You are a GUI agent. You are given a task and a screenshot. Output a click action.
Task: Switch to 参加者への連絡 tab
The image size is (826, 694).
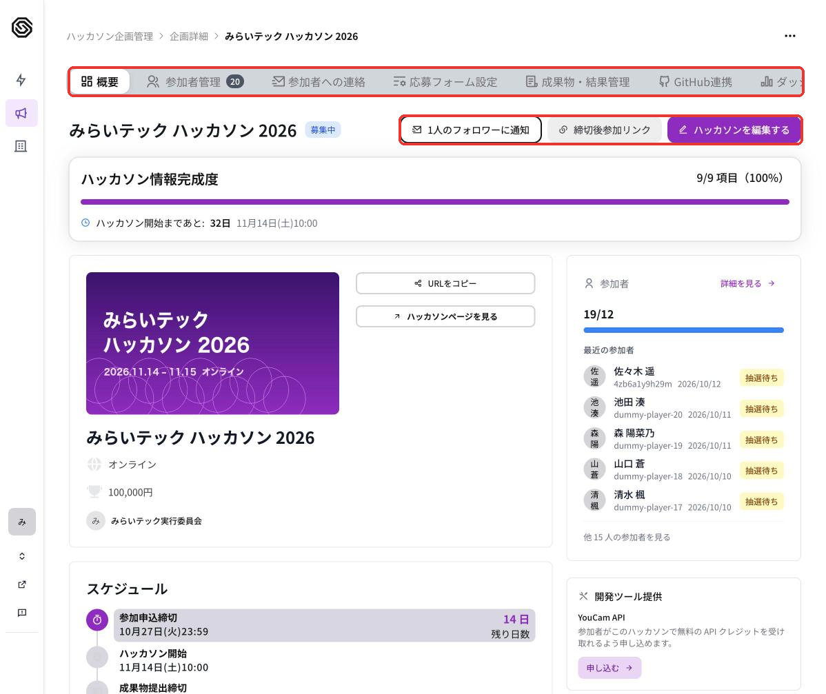click(x=318, y=81)
